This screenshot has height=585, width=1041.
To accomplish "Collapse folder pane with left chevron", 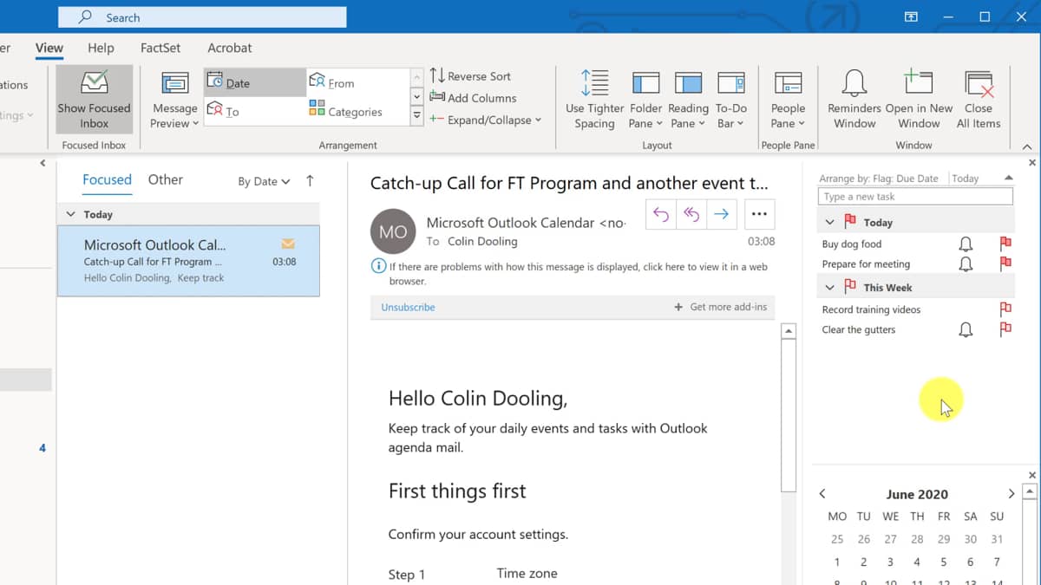I will tap(43, 163).
